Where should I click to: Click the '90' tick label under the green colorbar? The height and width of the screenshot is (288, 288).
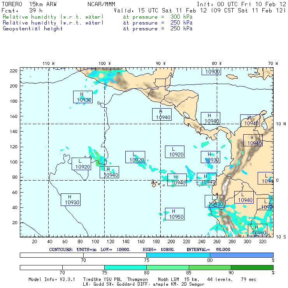click(x=231, y=272)
